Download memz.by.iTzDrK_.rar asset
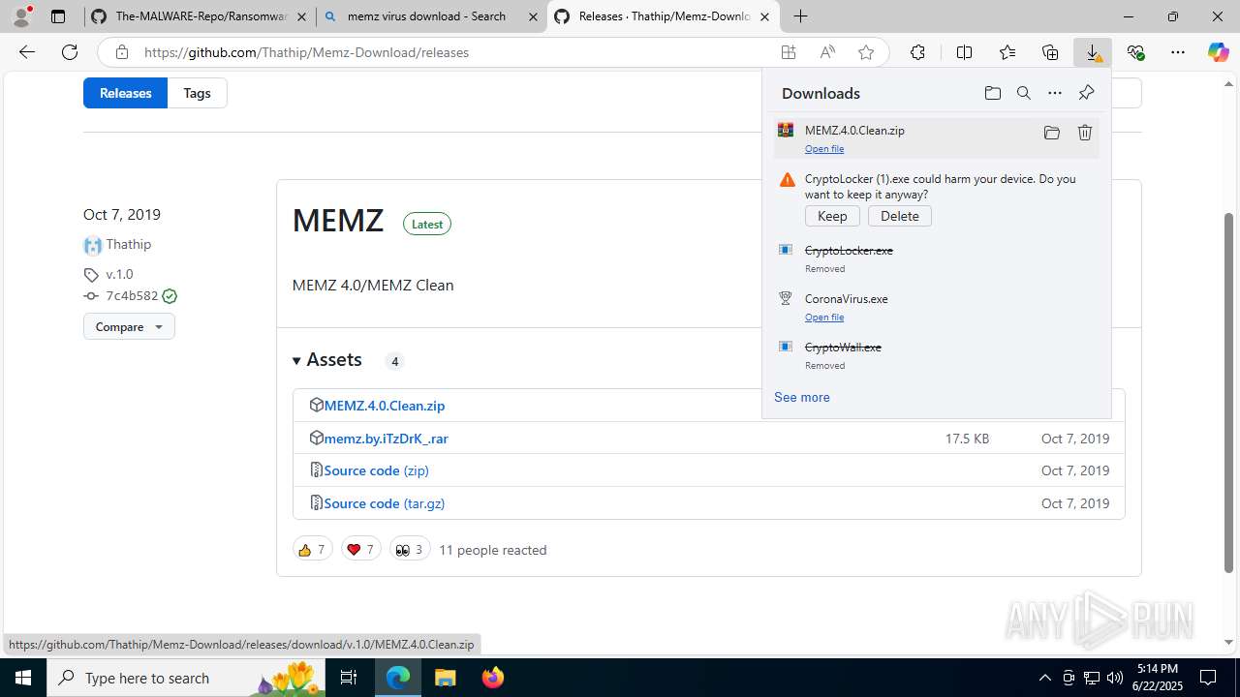 point(386,439)
